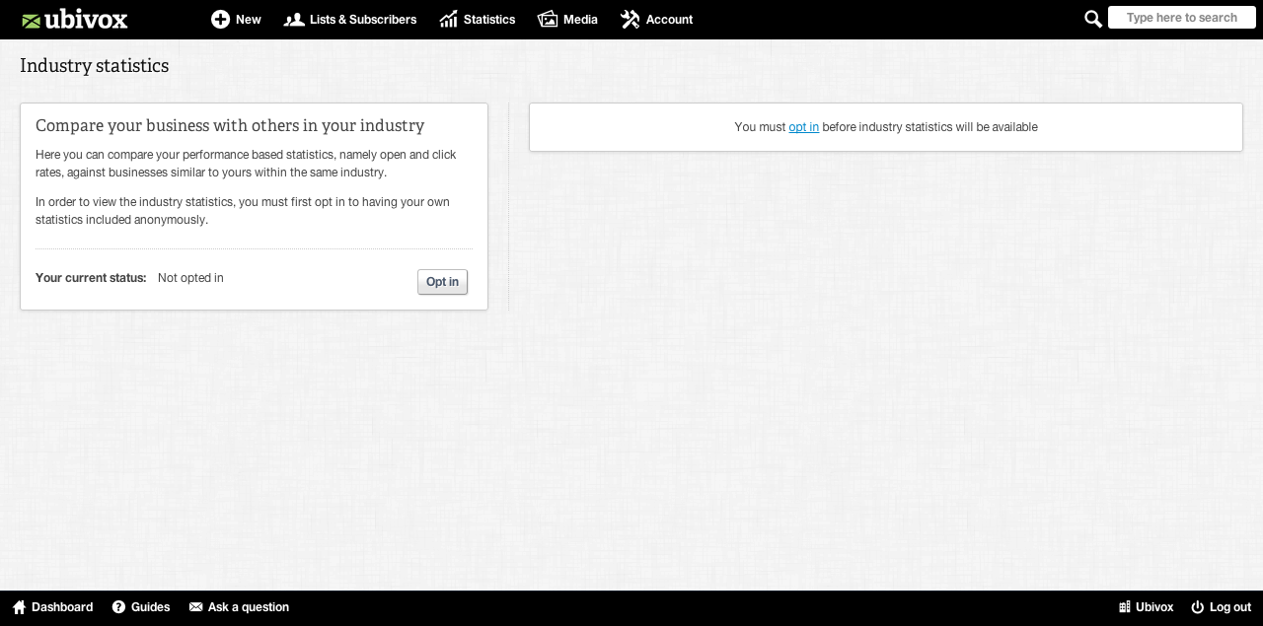The height and width of the screenshot is (626, 1263).
Task: Click the house icon for Dashboard
Action: tap(19, 607)
